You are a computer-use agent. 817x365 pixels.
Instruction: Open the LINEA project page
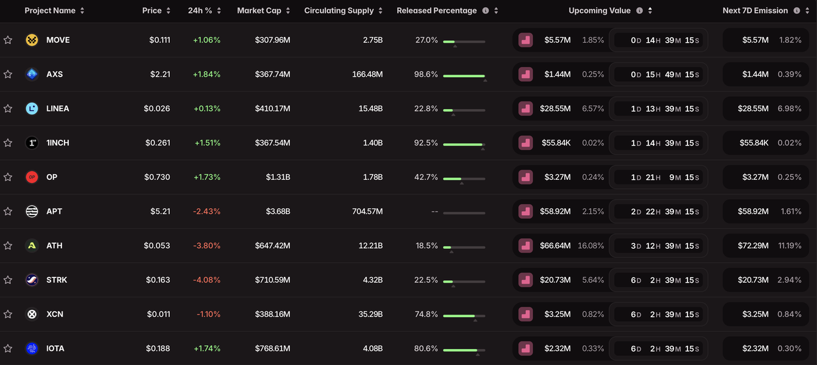pos(57,108)
